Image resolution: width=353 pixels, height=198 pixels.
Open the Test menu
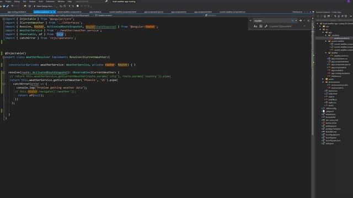(x=24, y=1)
